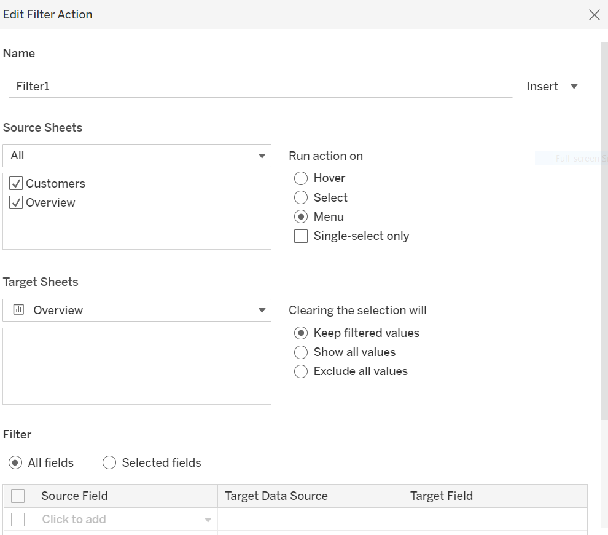Choose Show all values option
The height and width of the screenshot is (535, 608).
(x=301, y=352)
